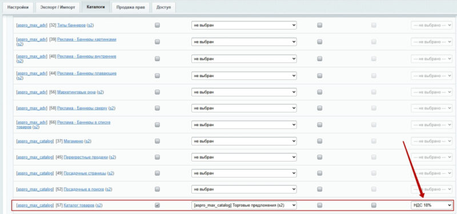457x214 pixels.
Task: Expand 'не выбран' dropdown in Мегаменю row
Action: (244, 141)
